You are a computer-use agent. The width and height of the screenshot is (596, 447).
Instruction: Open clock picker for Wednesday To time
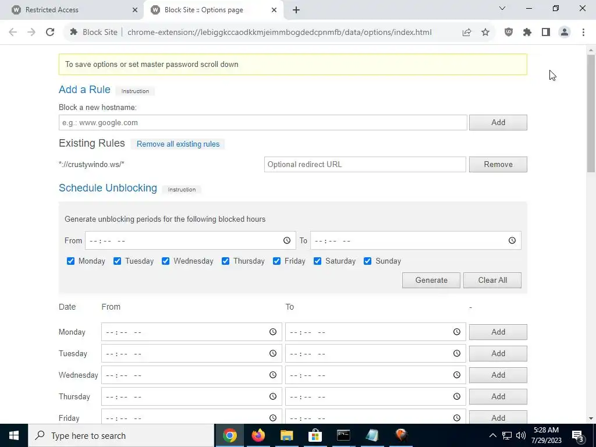[457, 375]
